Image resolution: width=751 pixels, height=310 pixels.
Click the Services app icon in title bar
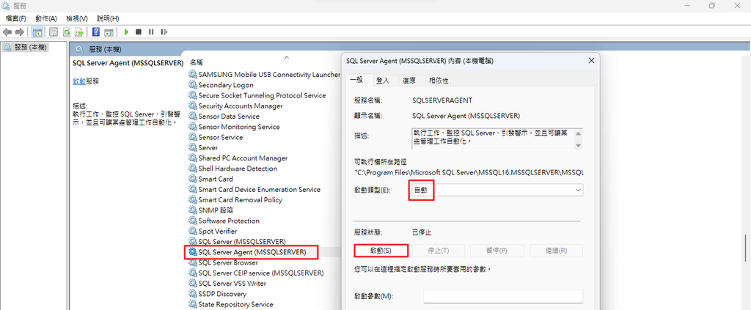point(6,6)
